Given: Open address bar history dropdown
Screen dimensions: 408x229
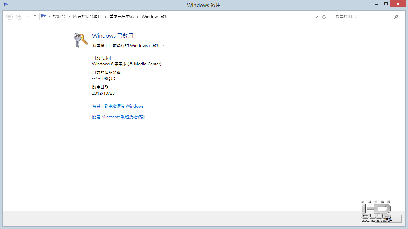Looking at the screenshot, I should click(x=317, y=17).
